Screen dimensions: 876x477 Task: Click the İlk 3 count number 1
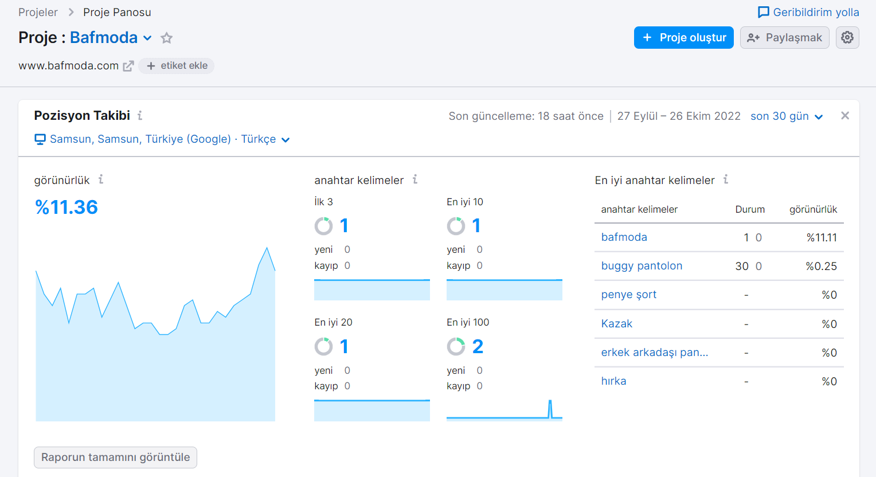click(x=344, y=226)
